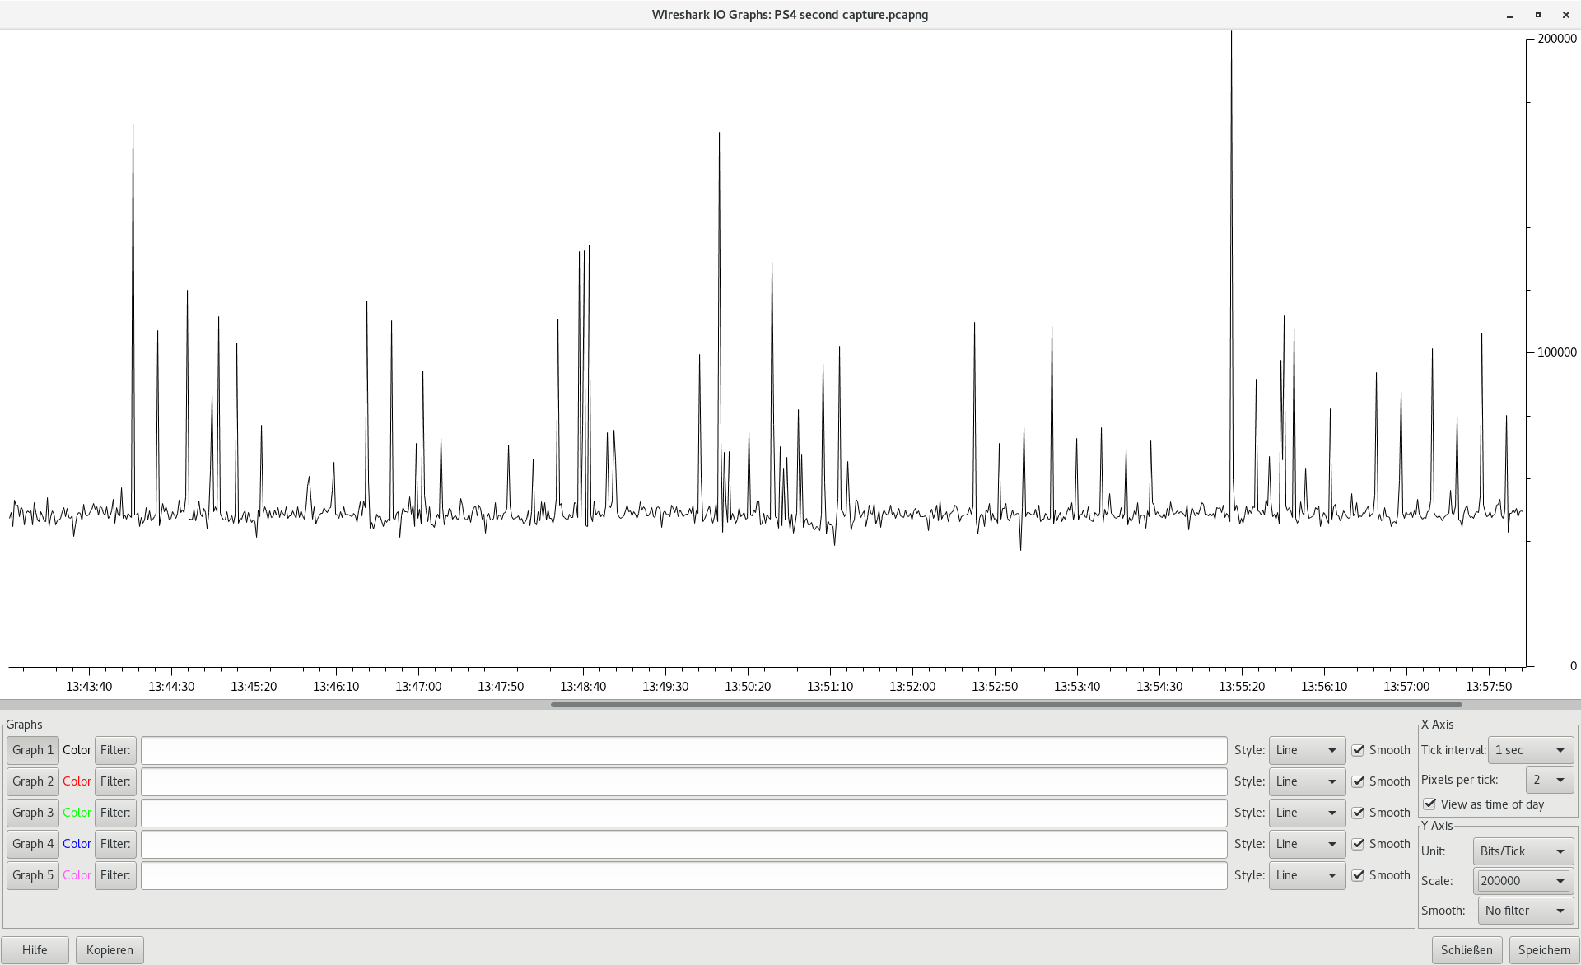The height and width of the screenshot is (965, 1581).
Task: Open Tick interval dropdown
Action: click(x=1531, y=750)
